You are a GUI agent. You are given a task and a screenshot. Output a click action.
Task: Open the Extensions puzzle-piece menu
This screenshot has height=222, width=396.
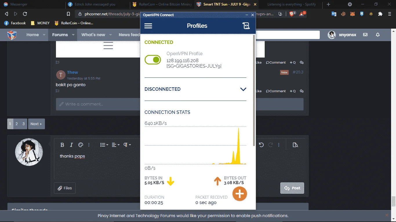(380, 14)
